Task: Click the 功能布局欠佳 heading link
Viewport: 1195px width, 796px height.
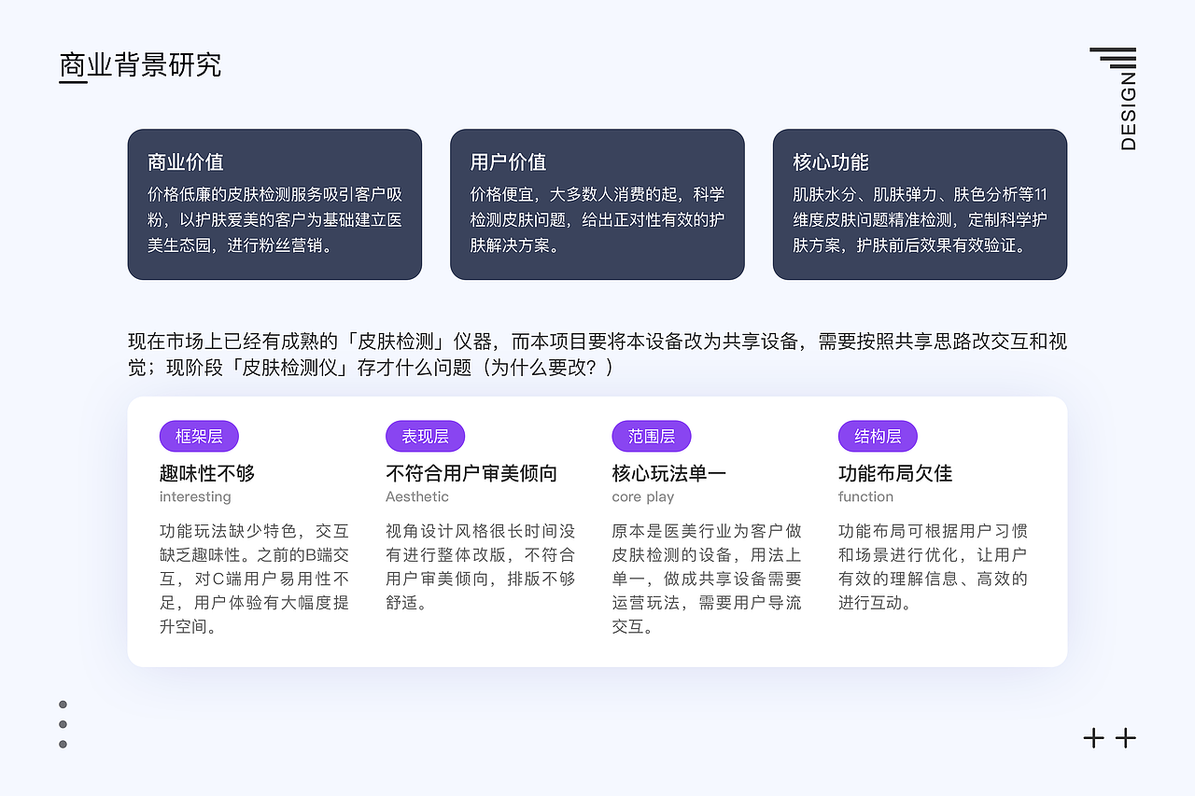Action: [x=893, y=473]
